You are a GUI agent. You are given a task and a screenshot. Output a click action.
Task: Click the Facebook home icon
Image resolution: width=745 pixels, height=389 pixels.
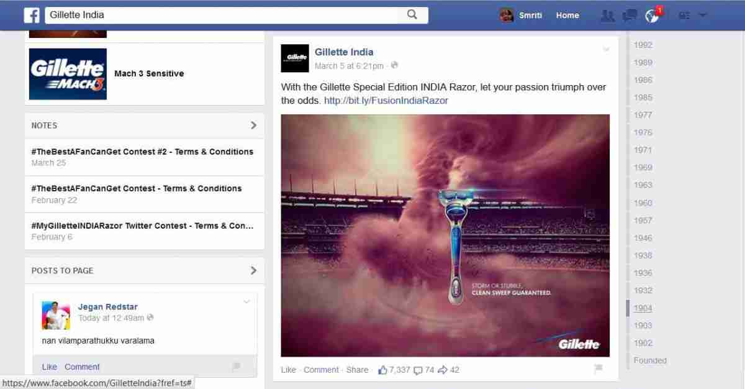(31, 14)
